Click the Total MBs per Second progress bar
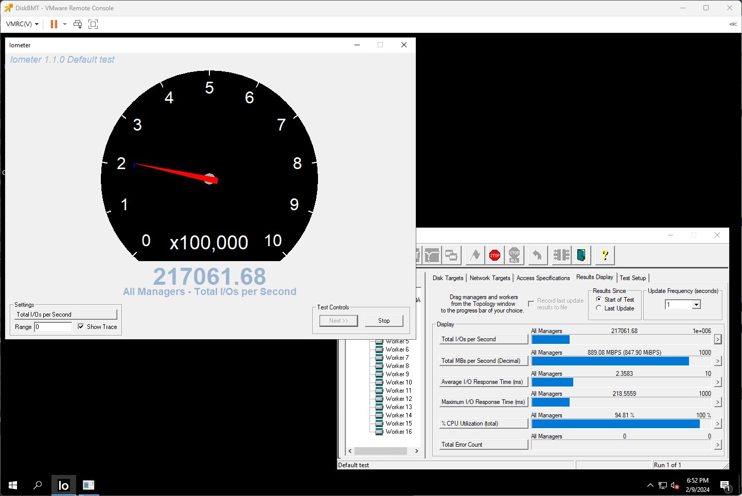The height and width of the screenshot is (496, 742). tap(622, 361)
